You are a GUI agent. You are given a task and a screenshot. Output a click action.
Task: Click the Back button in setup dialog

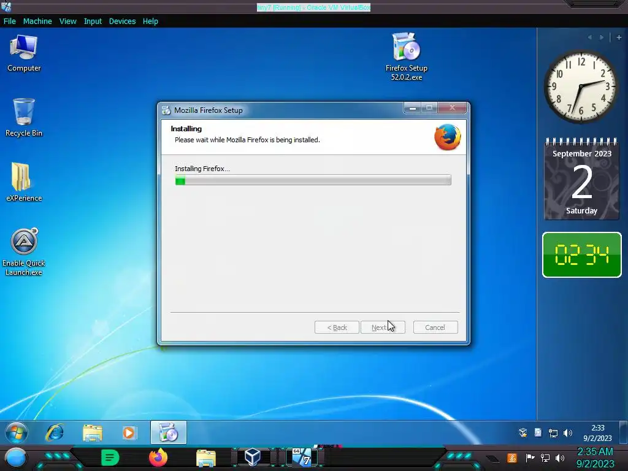337,327
